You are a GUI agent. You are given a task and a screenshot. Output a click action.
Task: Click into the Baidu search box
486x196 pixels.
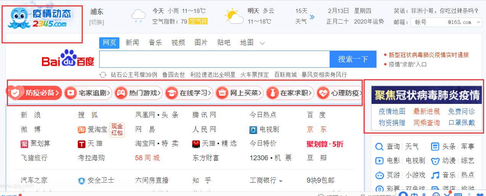point(214,59)
